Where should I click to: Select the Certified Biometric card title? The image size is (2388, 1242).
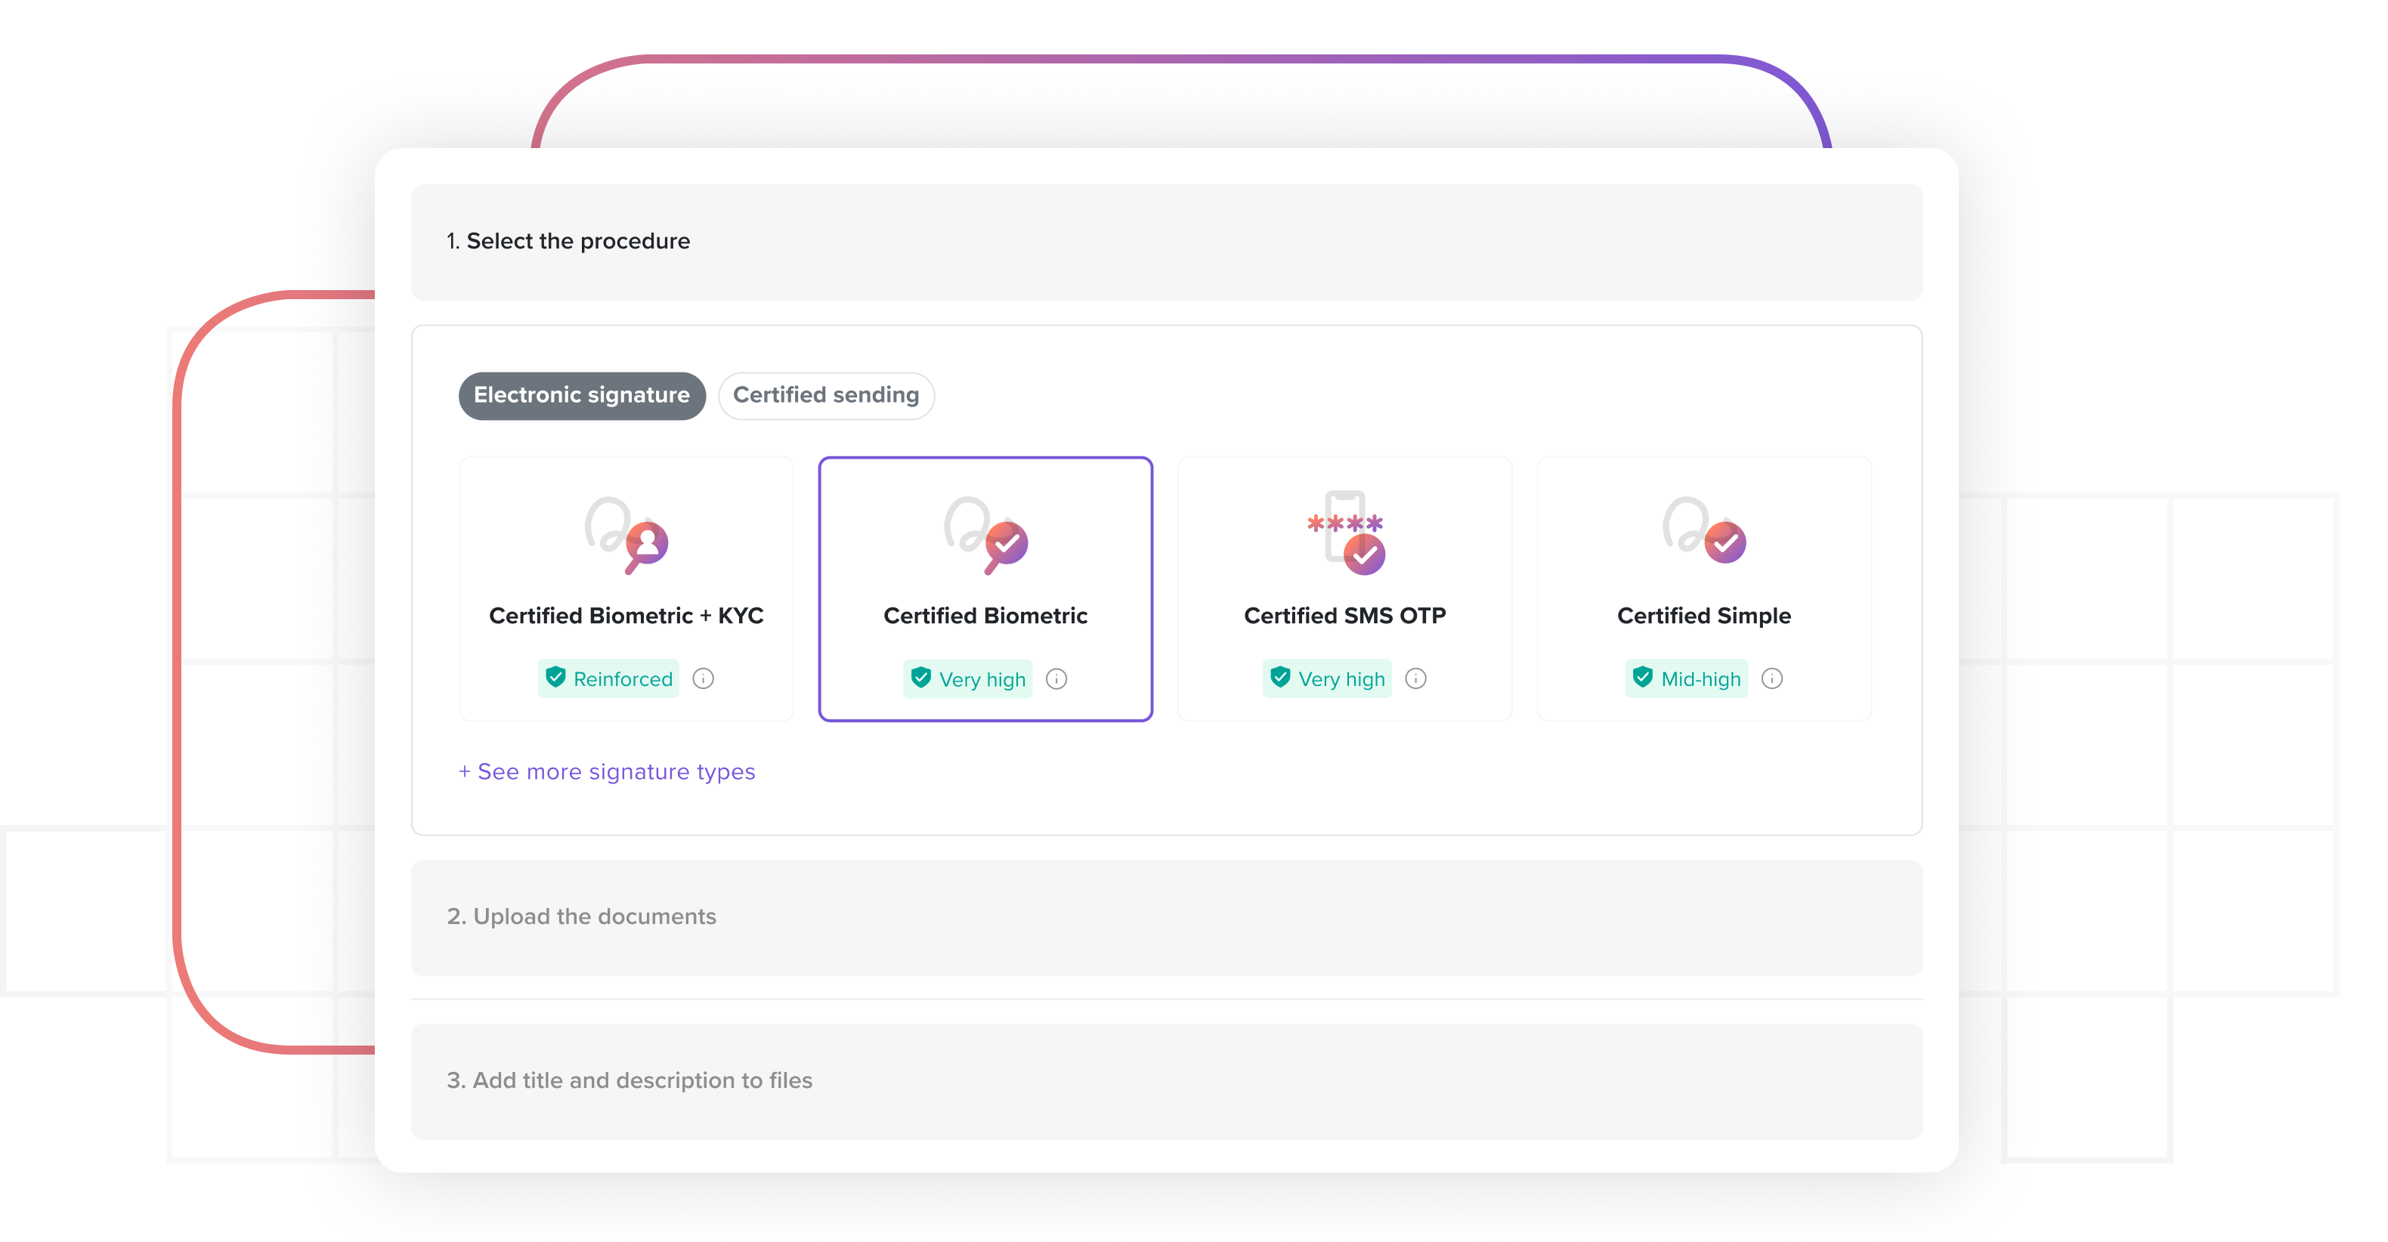(985, 616)
